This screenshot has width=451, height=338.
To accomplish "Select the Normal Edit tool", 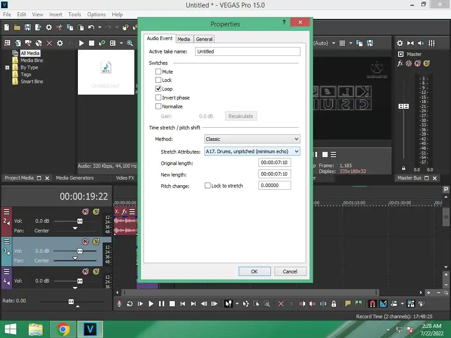I will 229,304.
